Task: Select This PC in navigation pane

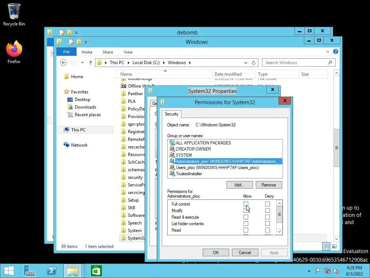Action: click(x=85, y=130)
